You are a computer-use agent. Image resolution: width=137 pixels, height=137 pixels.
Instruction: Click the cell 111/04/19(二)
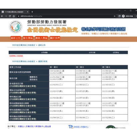(62, 118)
